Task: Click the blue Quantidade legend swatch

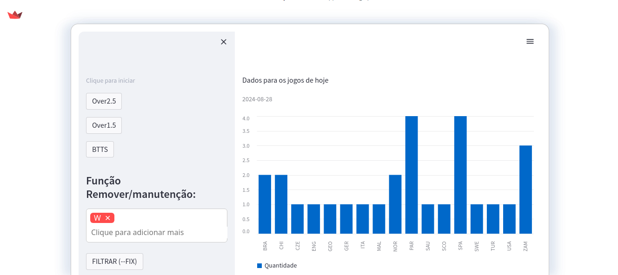Action: click(259, 266)
